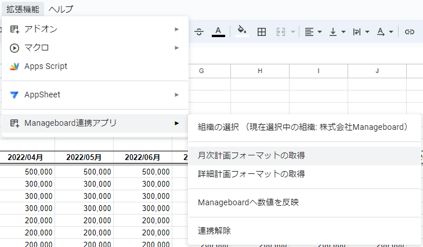Click the horizontal align icon
Image resolution: width=423 pixels, height=247 pixels.
pyautogui.click(x=309, y=32)
